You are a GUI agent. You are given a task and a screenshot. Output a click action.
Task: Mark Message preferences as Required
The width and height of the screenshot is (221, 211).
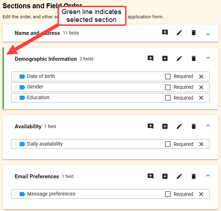coord(168,194)
